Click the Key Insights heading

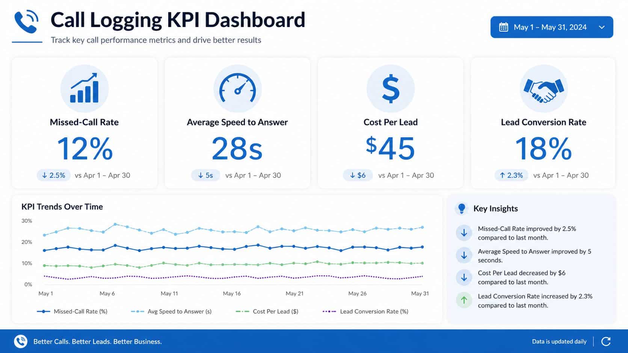495,209
